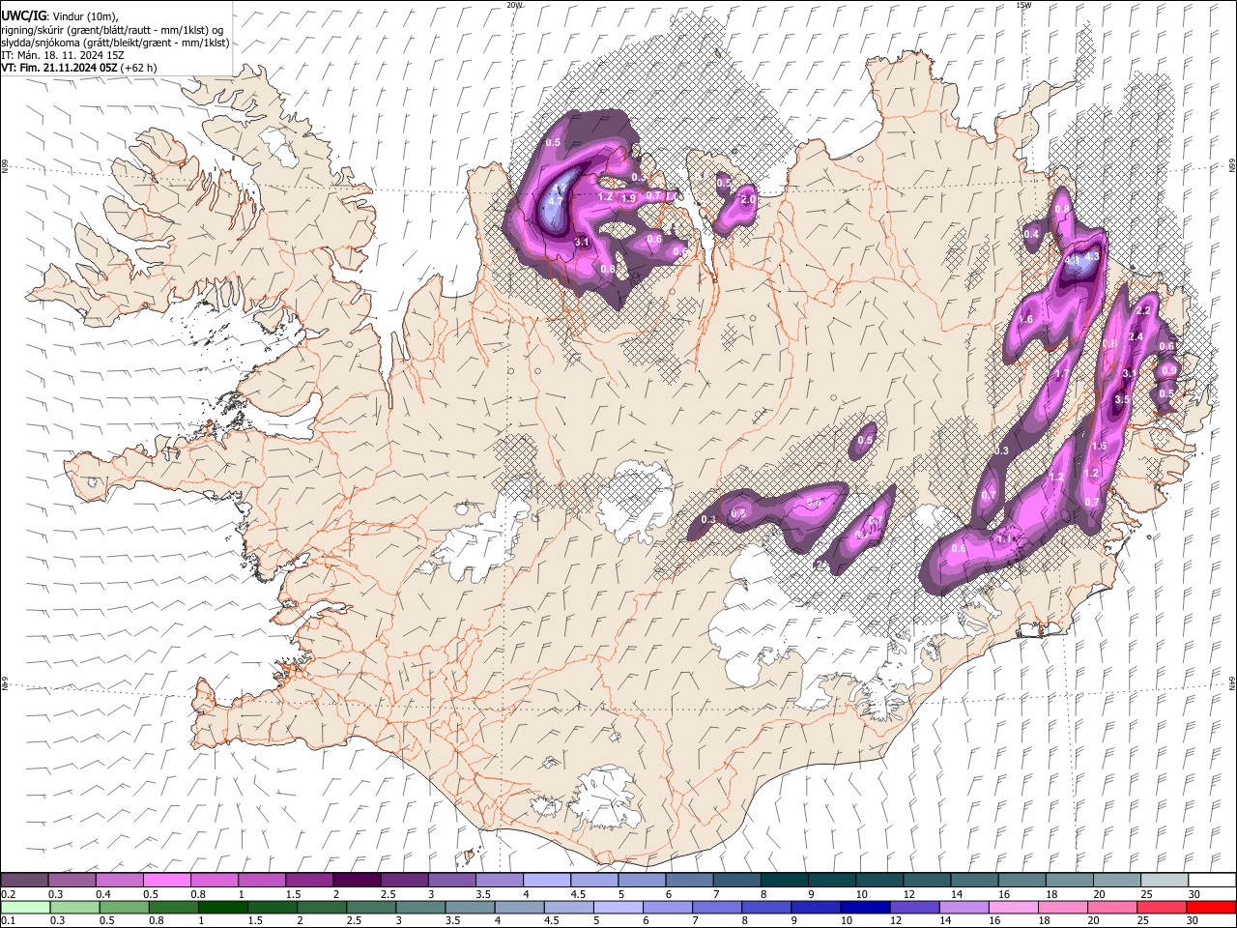Click upper-row light grey swatch between 25 and 30
This screenshot has width=1237, height=928.
[1164, 881]
